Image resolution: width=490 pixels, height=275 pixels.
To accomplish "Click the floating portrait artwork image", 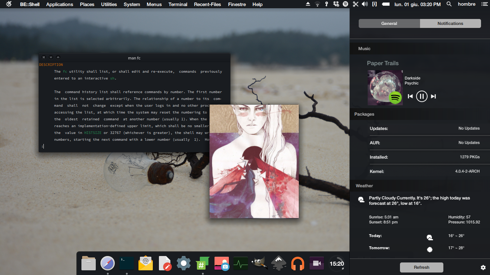I will click(x=254, y=161).
